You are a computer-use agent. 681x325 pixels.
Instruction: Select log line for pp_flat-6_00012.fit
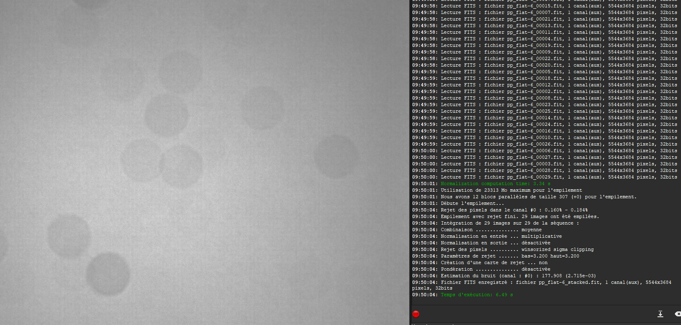point(545,85)
